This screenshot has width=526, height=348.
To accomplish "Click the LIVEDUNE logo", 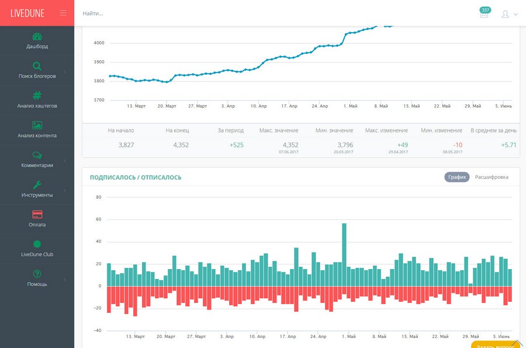I will pyautogui.click(x=27, y=13).
